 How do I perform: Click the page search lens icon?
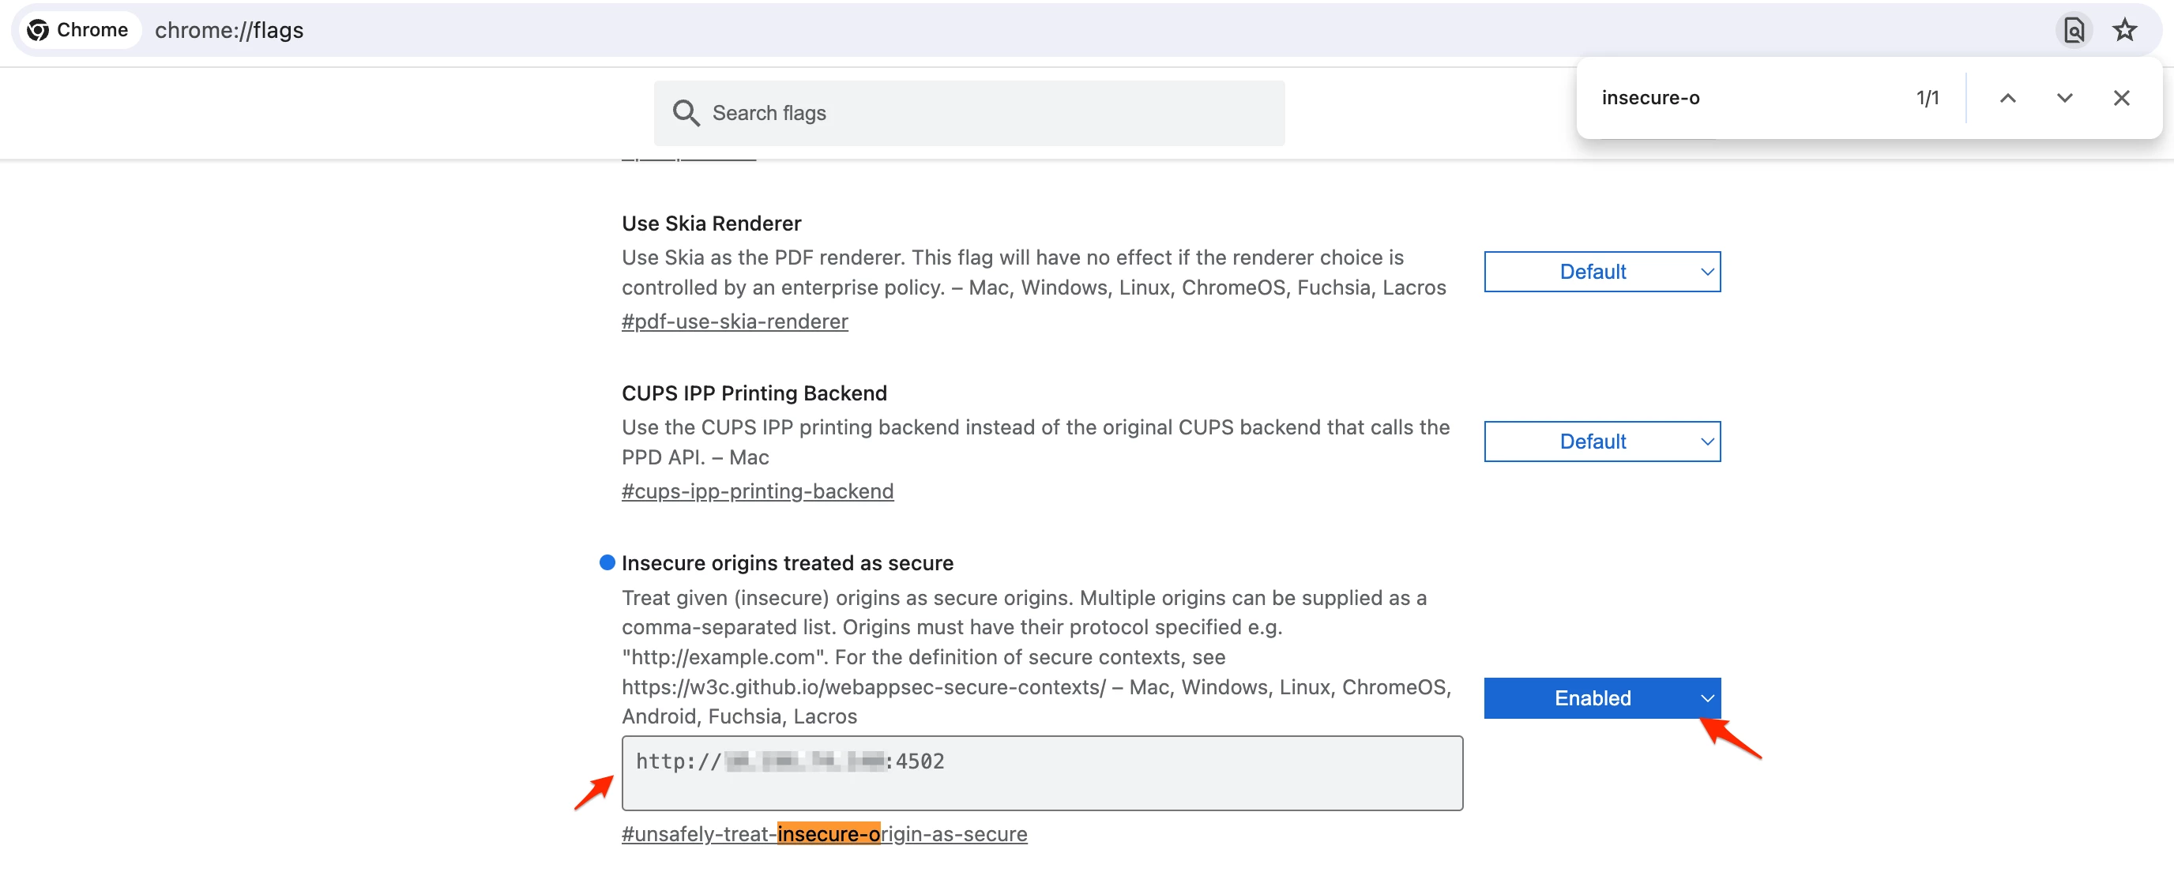point(2074,30)
